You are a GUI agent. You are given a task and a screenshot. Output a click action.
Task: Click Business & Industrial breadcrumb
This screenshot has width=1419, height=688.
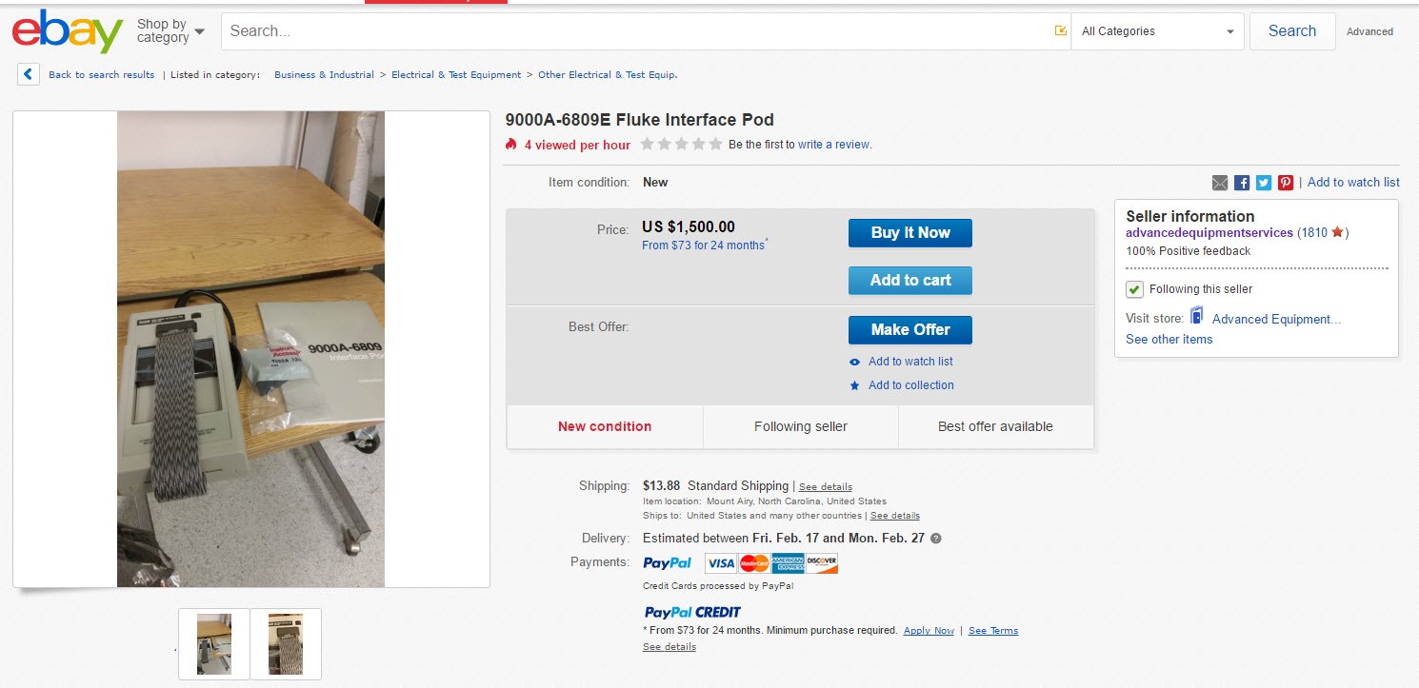(x=324, y=75)
